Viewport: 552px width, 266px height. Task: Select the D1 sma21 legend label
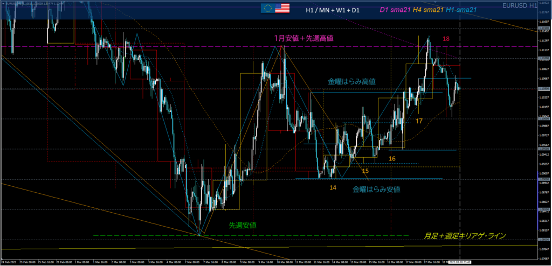[x=395, y=9]
